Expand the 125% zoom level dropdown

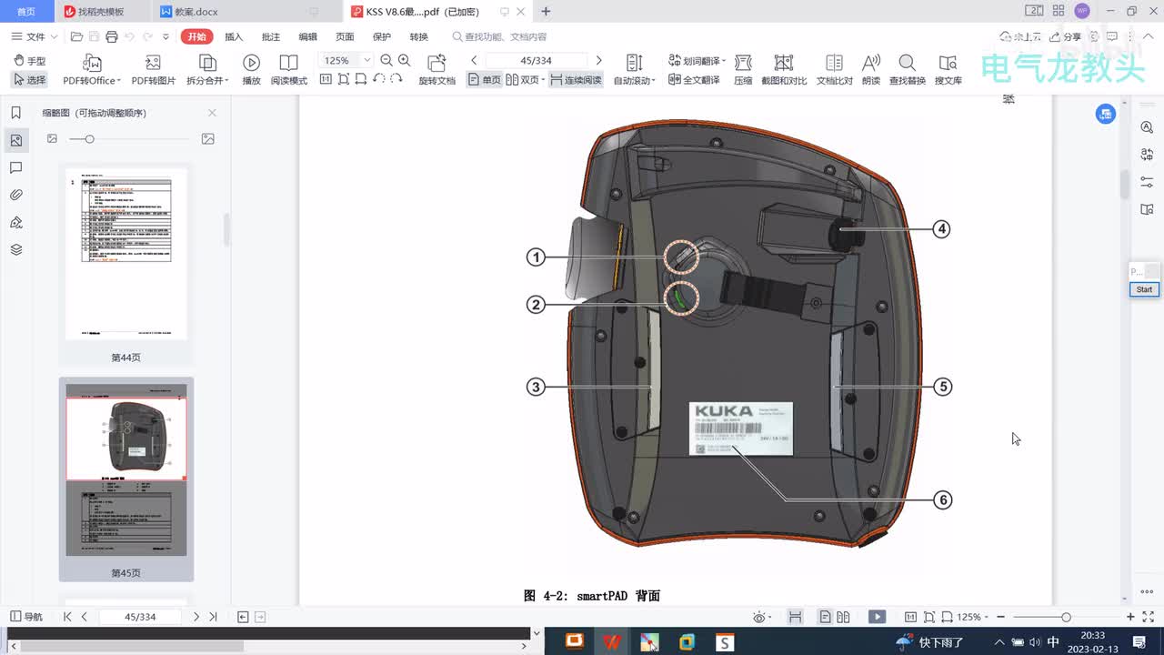click(367, 61)
